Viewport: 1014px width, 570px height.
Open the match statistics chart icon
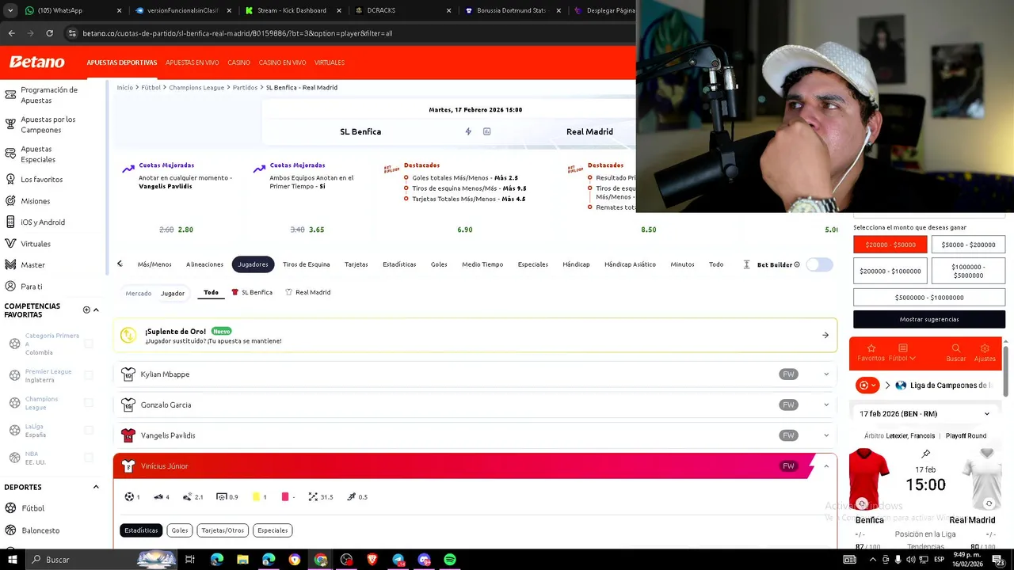point(486,131)
